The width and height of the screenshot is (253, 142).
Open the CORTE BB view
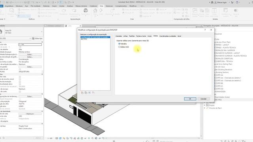click(x=219, y=83)
